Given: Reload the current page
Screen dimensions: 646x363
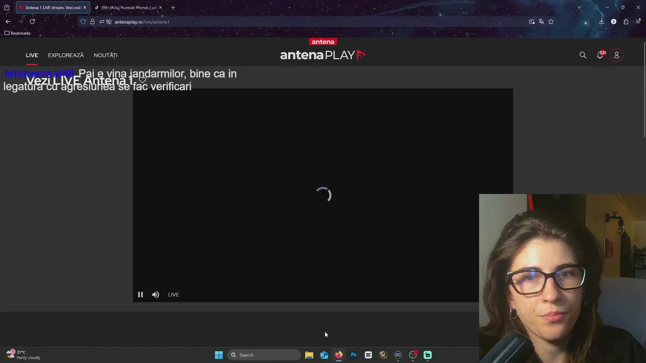Looking at the screenshot, I should point(32,22).
